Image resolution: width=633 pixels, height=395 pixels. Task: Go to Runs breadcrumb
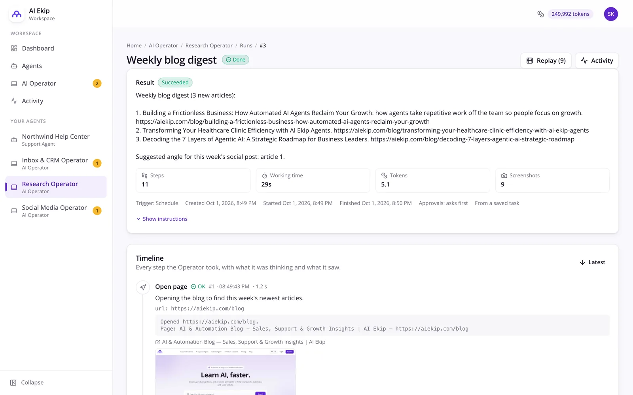[246, 46]
